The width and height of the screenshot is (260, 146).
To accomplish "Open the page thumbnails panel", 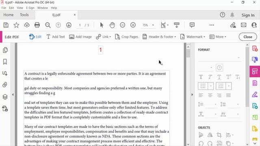I will 5,50.
